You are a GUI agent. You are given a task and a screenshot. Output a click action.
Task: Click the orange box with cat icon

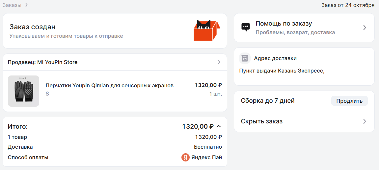tap(207, 31)
